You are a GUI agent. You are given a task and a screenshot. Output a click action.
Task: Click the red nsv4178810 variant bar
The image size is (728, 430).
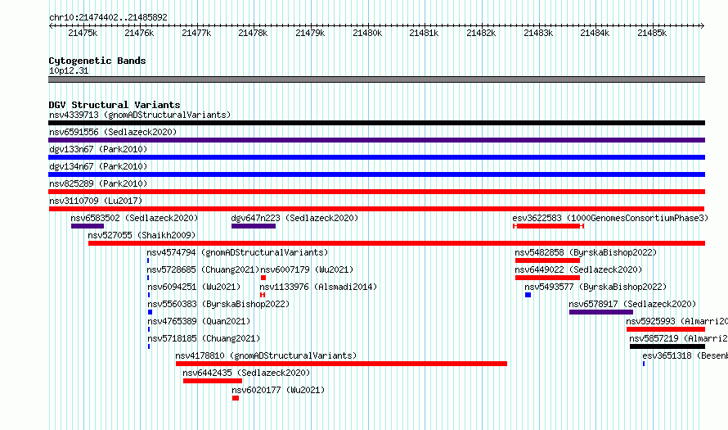pos(341,364)
